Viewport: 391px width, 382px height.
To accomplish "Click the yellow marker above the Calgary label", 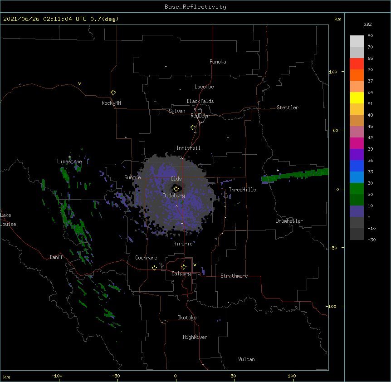I will [184, 267].
